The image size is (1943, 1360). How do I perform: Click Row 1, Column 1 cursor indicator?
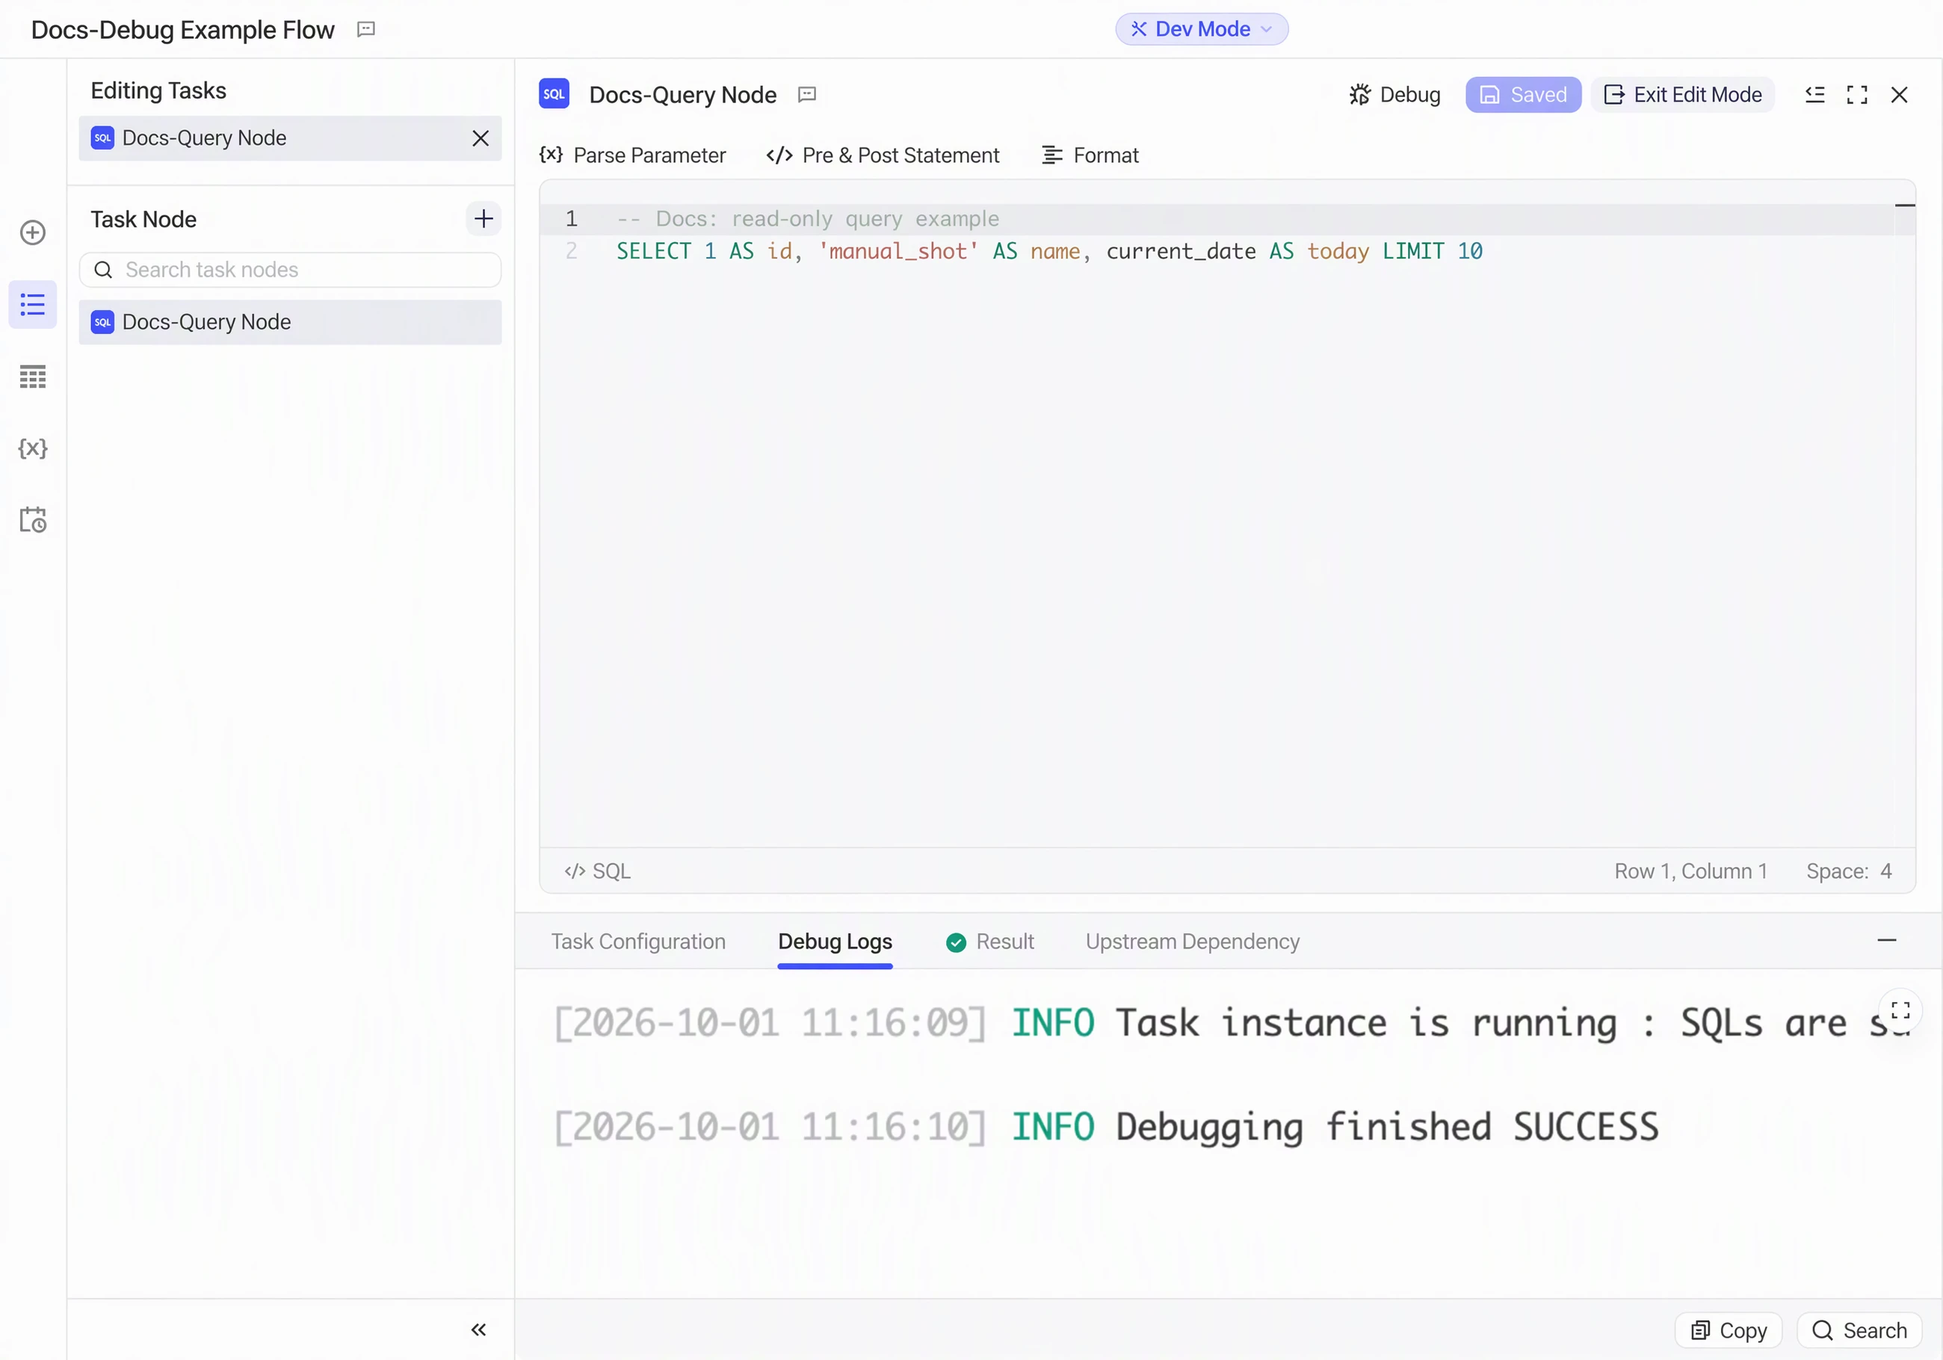[1690, 871]
